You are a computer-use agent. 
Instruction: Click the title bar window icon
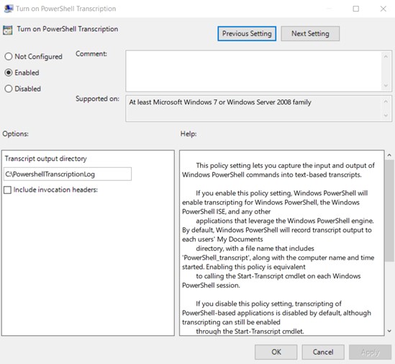coord(9,9)
